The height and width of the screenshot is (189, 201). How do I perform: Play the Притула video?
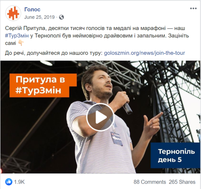(x=100, y=117)
